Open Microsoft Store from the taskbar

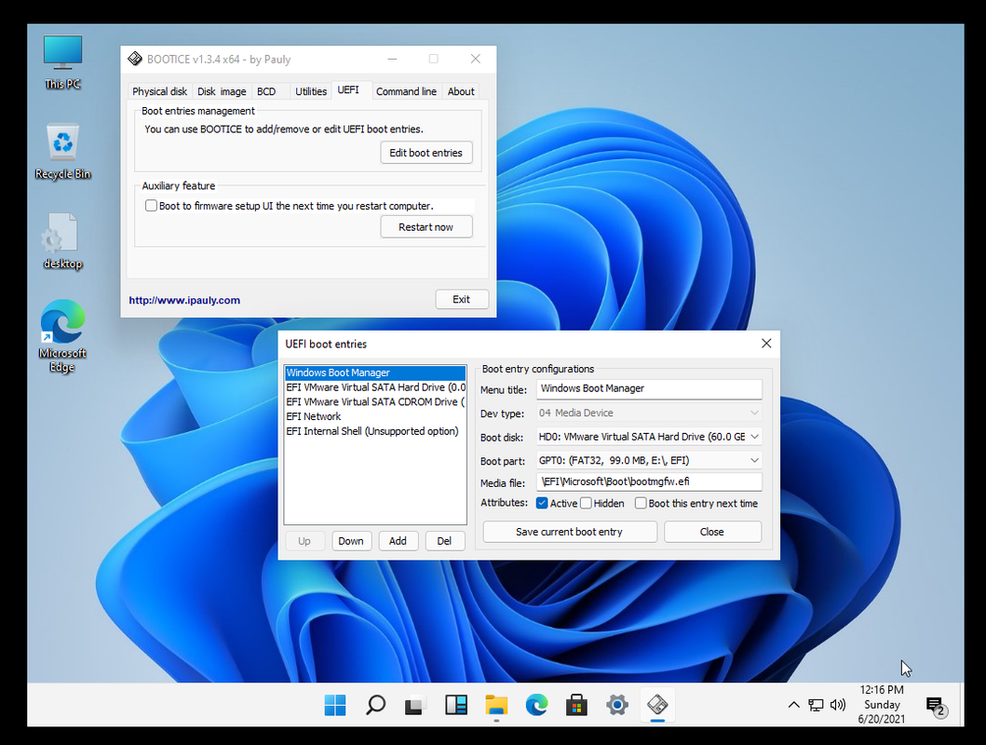[x=576, y=705]
